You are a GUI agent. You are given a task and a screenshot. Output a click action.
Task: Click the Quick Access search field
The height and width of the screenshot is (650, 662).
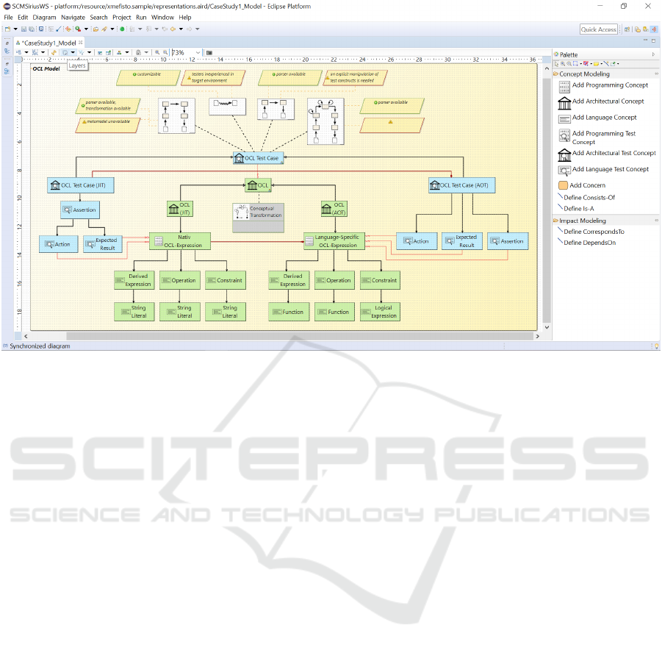point(599,29)
